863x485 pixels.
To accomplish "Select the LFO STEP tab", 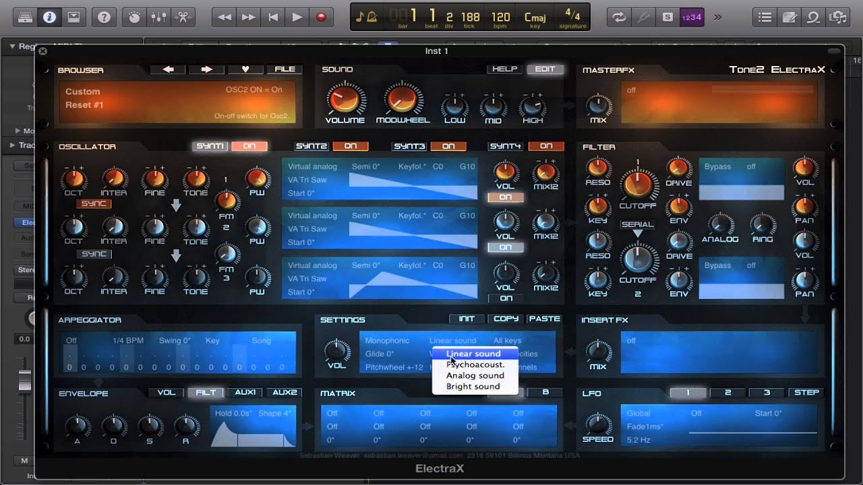I will coord(806,392).
